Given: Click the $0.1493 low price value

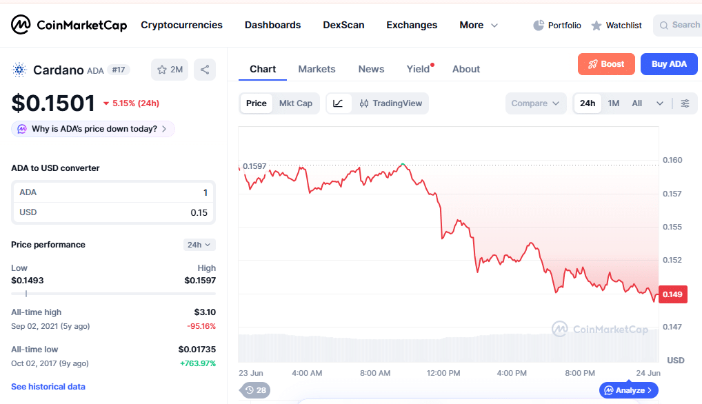Looking at the screenshot, I should [28, 281].
